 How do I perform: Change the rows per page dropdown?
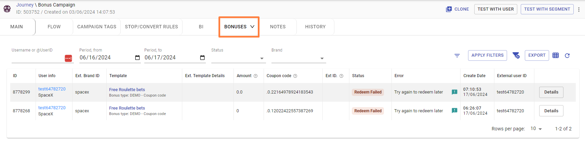coord(536,129)
